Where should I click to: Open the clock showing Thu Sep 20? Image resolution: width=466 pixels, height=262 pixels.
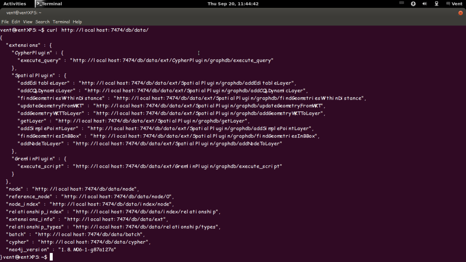[233, 4]
